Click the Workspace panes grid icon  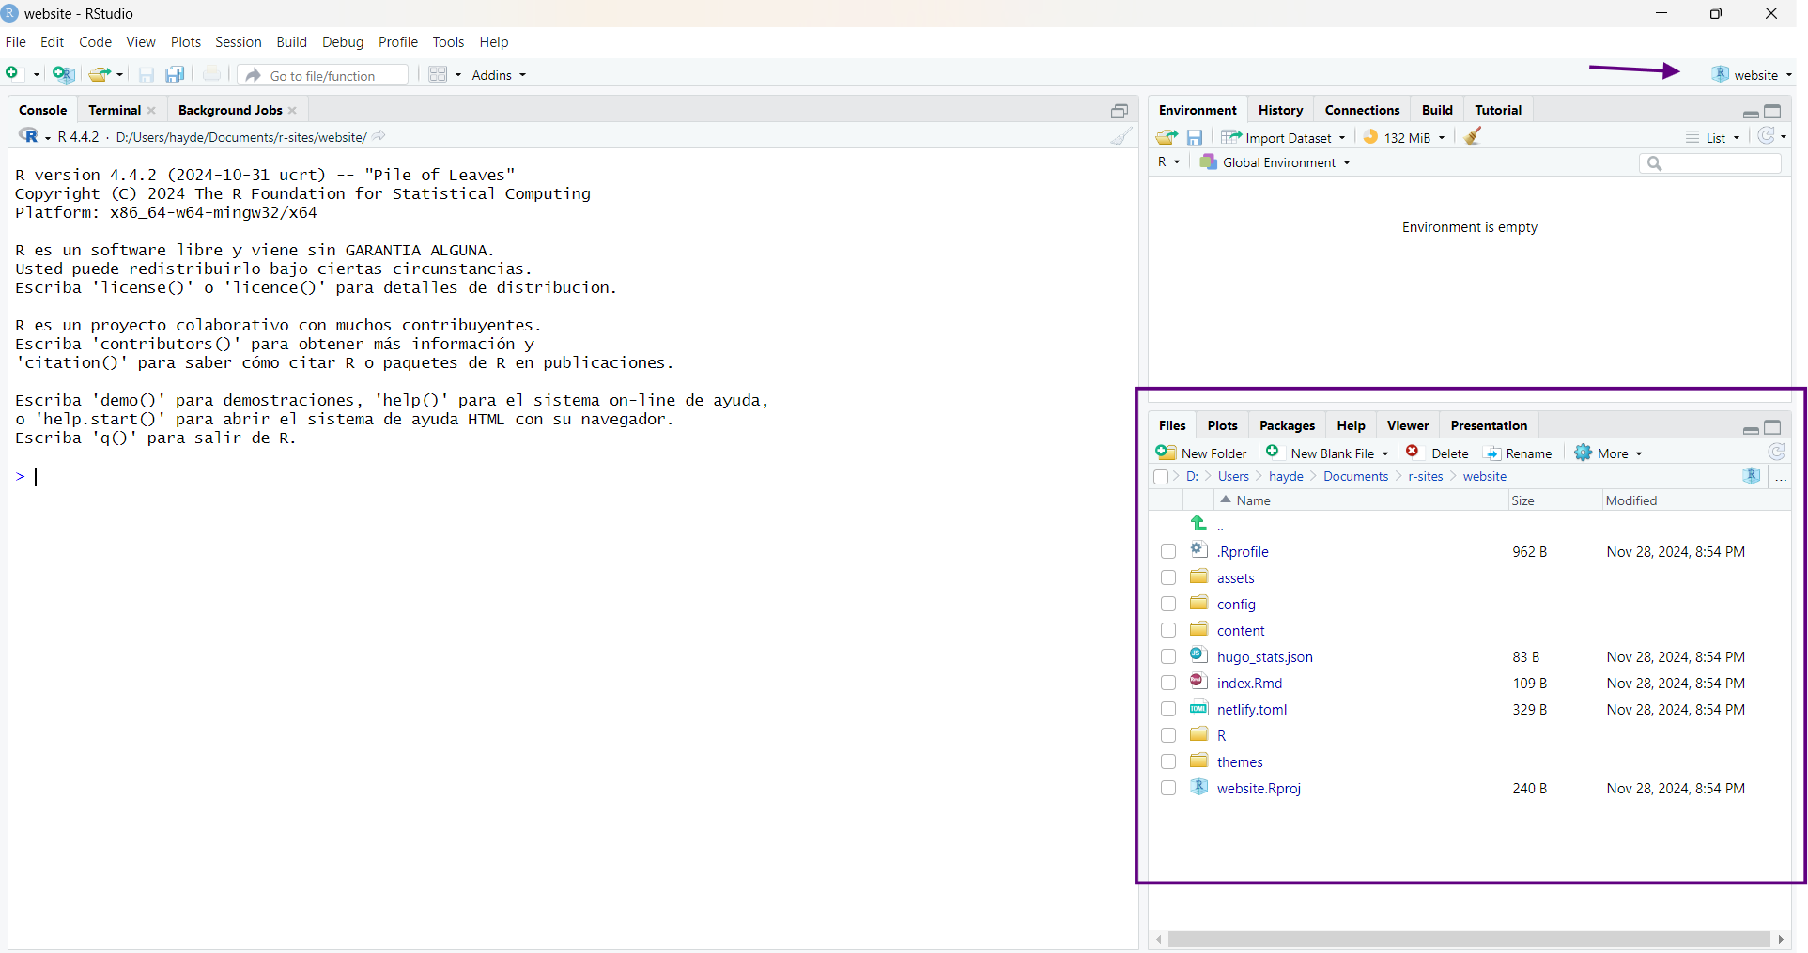[438, 74]
